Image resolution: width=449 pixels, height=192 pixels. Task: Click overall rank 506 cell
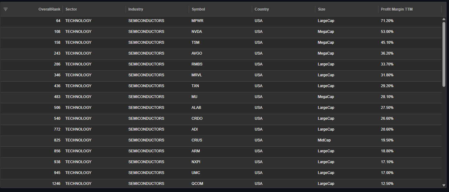[x=57, y=108]
